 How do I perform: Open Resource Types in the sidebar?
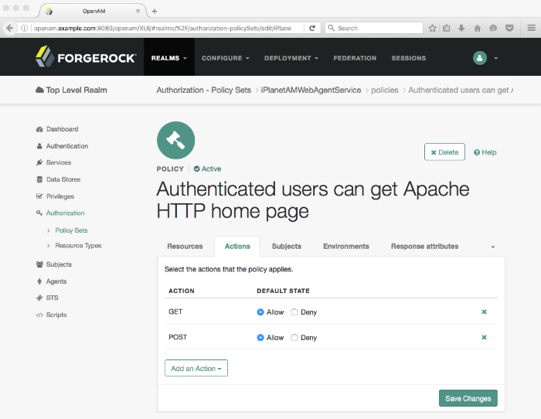(78, 245)
